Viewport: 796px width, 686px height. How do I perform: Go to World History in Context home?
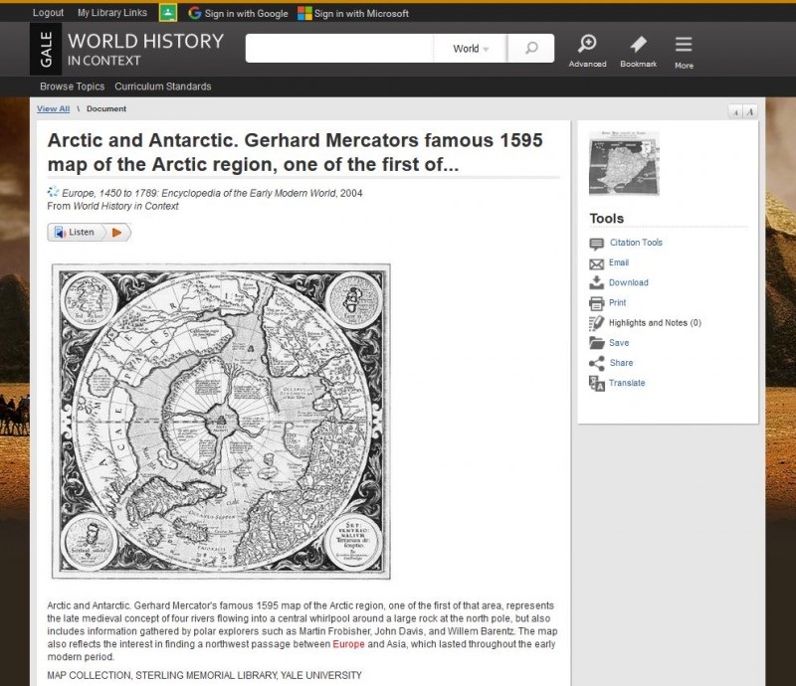[145, 50]
